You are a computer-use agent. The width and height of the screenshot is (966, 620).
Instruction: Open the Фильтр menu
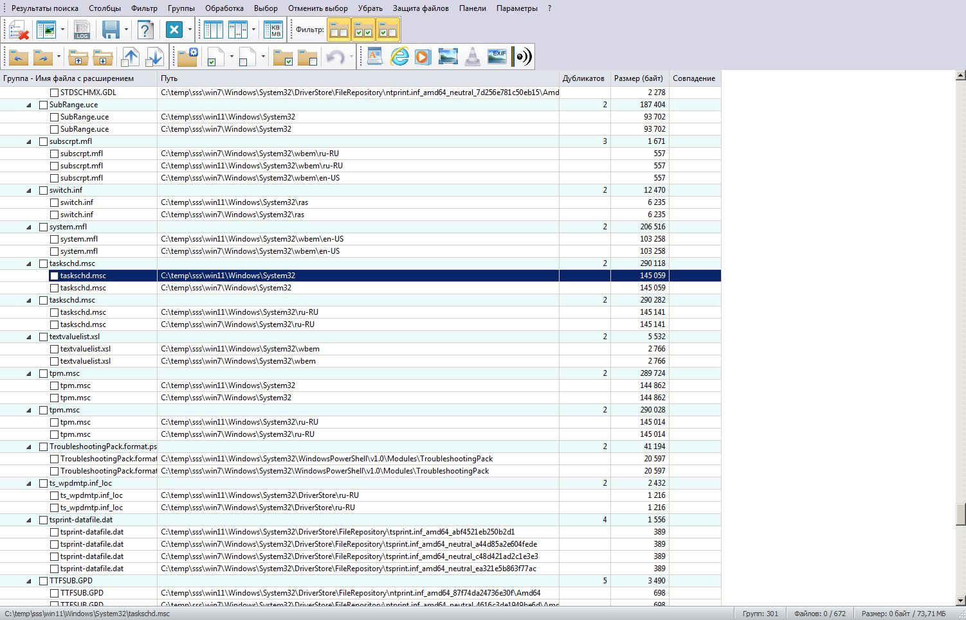point(144,8)
